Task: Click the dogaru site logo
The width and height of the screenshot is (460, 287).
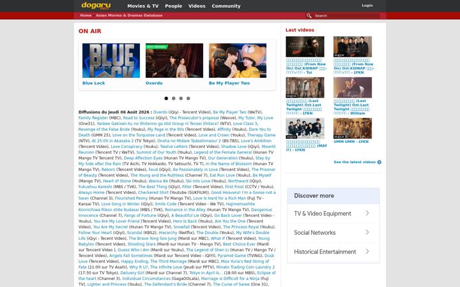Action: tap(96, 6)
